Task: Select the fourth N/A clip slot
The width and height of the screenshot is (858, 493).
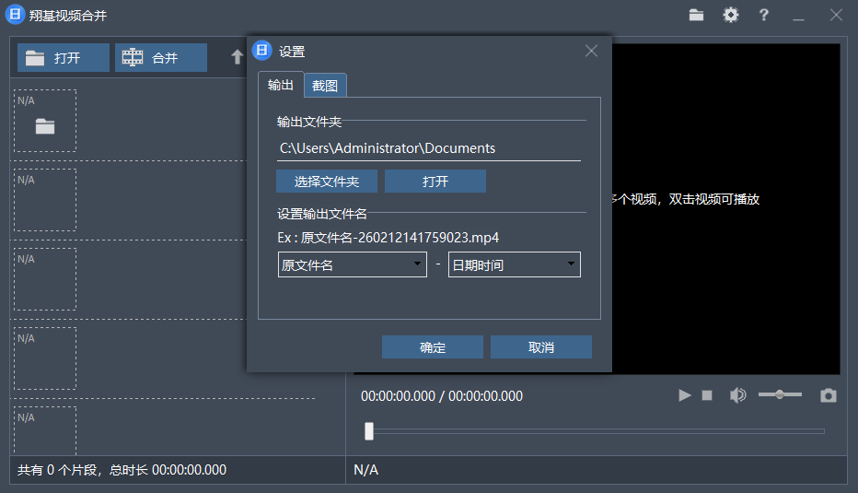Action: point(45,358)
